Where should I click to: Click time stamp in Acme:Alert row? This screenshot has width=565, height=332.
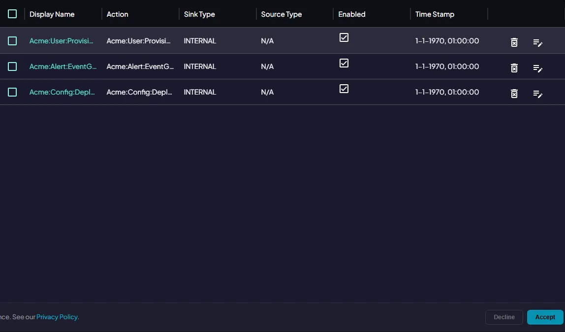(447, 66)
